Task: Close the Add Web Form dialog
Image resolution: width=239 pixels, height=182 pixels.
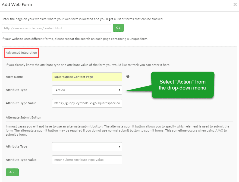Action: click(x=235, y=5)
